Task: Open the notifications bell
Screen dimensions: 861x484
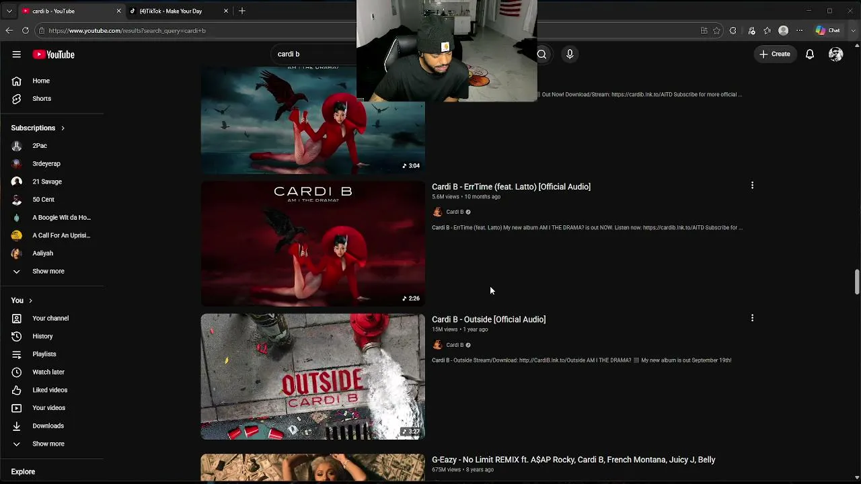Action: pos(810,54)
